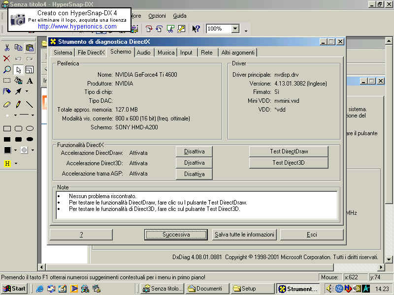Select the text tool letter A

click(30, 81)
